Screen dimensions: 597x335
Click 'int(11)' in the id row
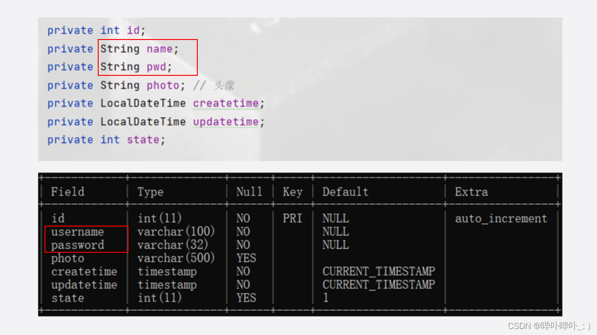coord(160,218)
